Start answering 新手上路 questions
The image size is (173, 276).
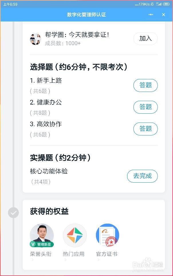[x=146, y=85]
